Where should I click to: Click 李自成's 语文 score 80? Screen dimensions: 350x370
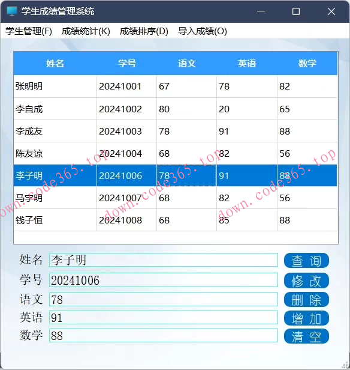click(x=186, y=109)
